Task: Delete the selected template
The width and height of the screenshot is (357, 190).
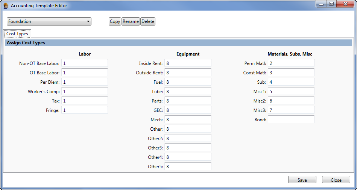Action: click(x=148, y=21)
